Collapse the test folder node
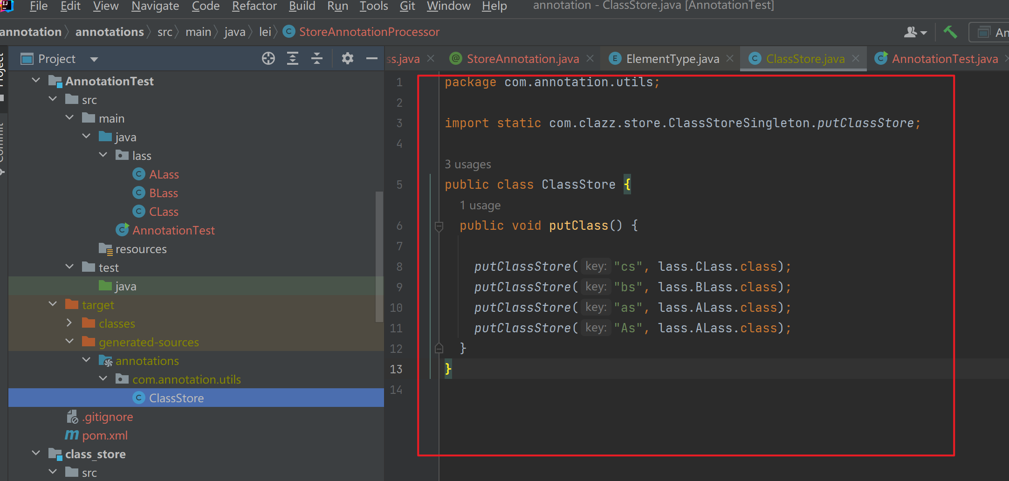Viewport: 1009px width, 481px height. (69, 267)
